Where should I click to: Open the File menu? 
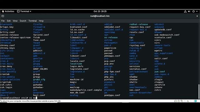(3, 21)
